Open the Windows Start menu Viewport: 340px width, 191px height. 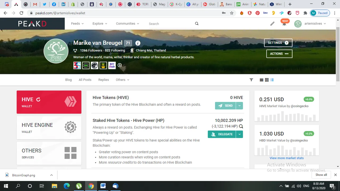[6, 186]
